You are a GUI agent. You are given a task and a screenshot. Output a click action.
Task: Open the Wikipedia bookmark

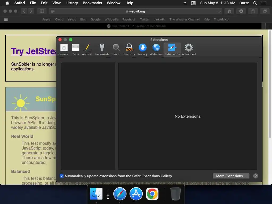(111, 19)
